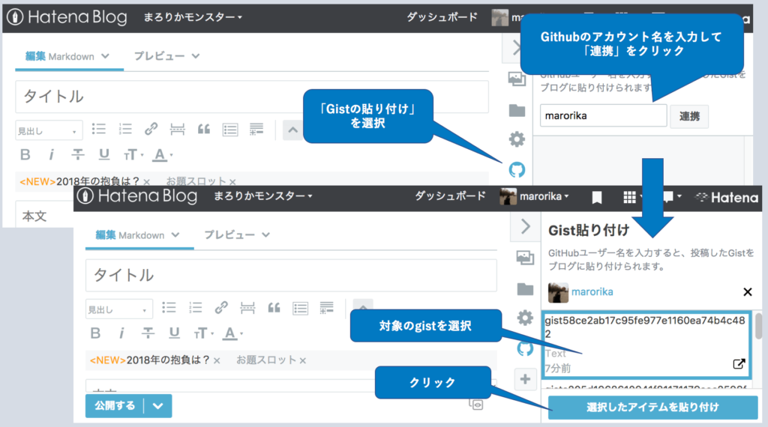Expand まろりかモンスター blog menu in front window
This screenshot has width=768, height=427.
pos(262,196)
